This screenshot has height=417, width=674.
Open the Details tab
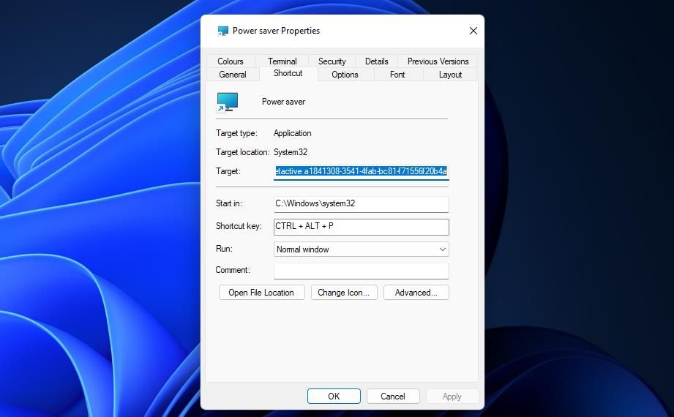(377, 61)
